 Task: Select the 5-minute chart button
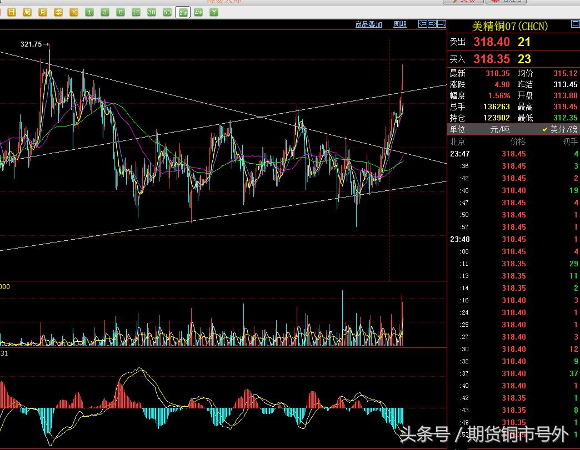click(x=121, y=12)
